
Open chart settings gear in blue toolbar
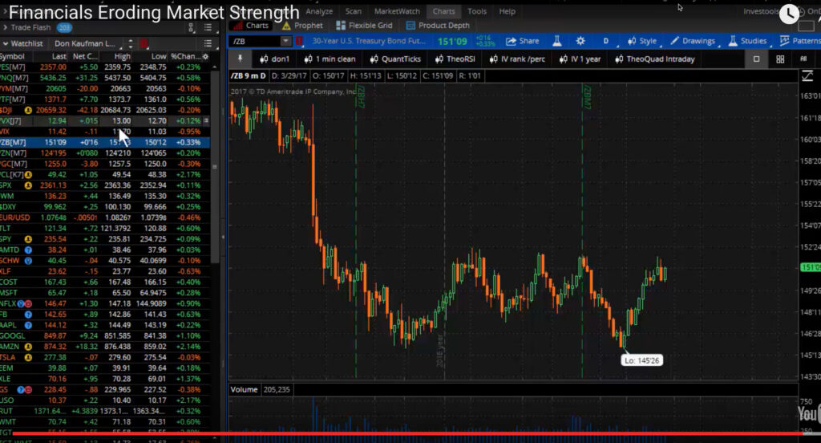pyautogui.click(x=580, y=41)
